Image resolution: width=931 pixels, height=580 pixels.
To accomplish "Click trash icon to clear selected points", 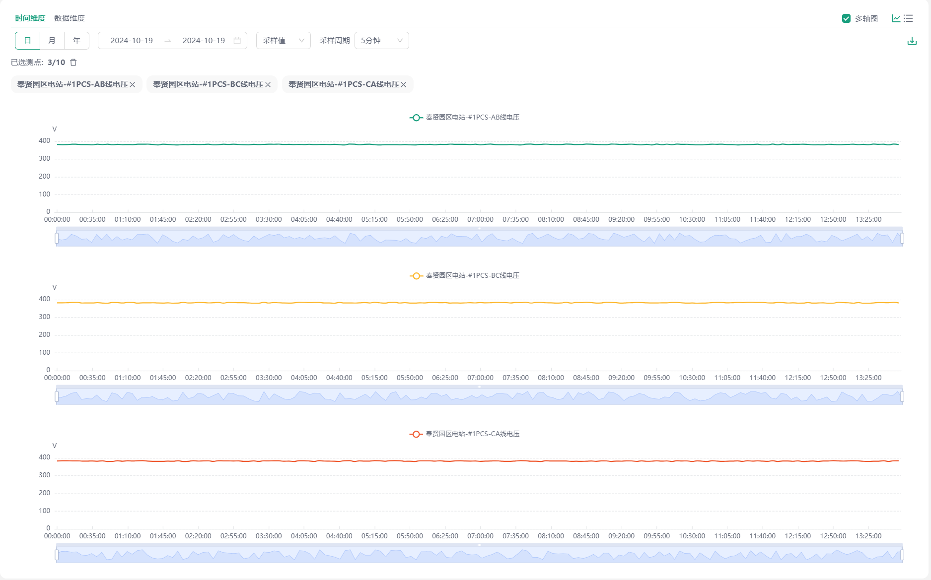I will click(73, 63).
